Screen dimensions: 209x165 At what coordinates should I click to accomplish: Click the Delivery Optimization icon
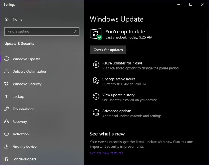point(6,71)
